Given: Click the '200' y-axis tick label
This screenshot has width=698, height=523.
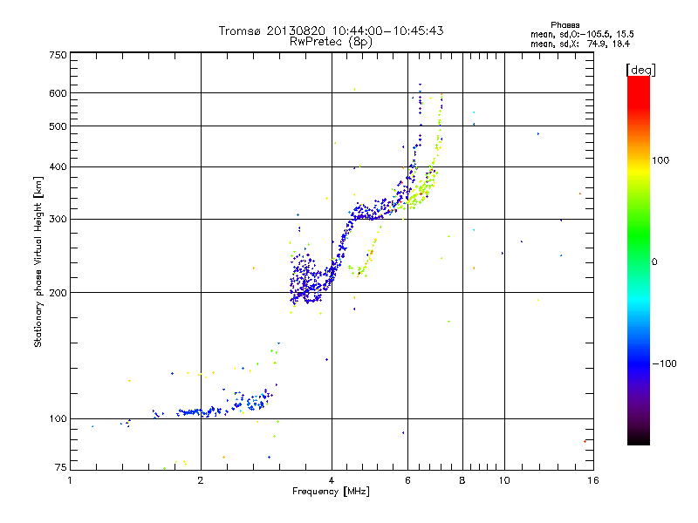Looking at the screenshot, I should [58, 293].
